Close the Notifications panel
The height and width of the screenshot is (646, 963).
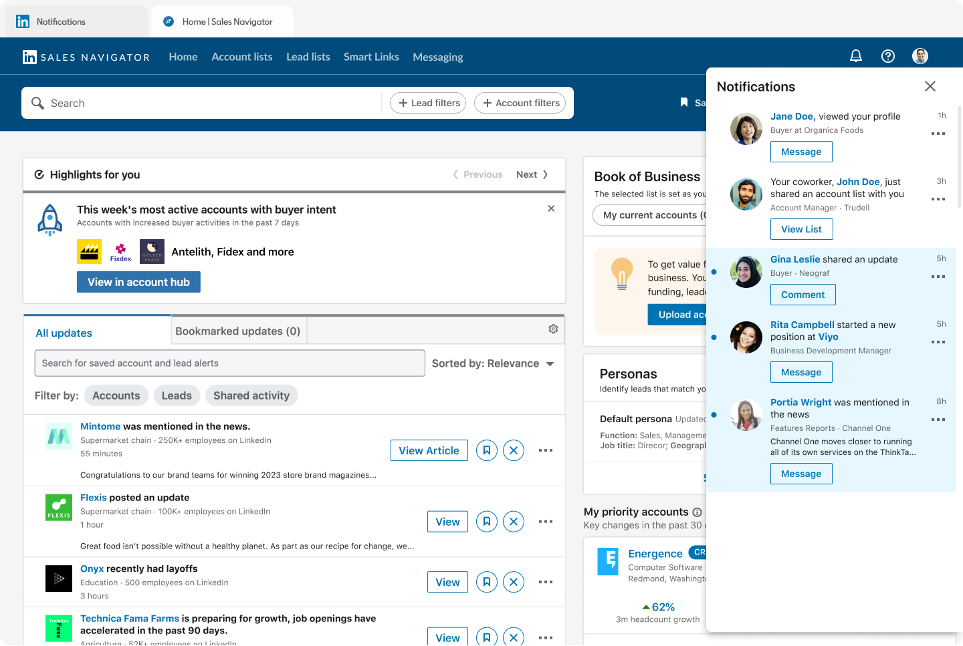pos(930,86)
